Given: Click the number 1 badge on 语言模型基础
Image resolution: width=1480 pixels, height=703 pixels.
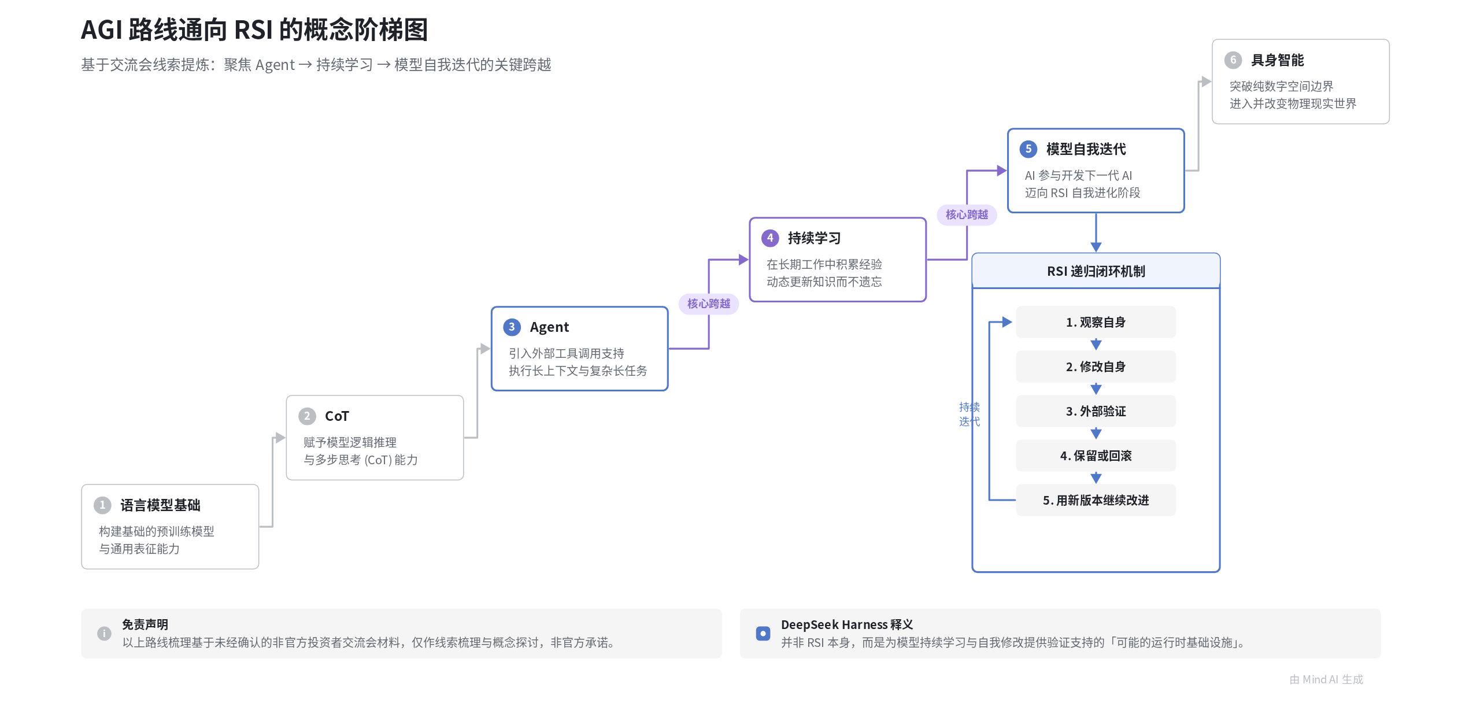Looking at the screenshot, I should pos(102,505).
